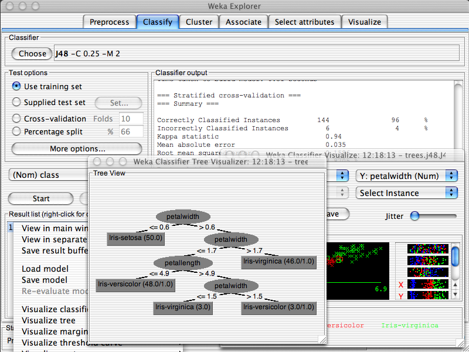469x352 pixels.
Task: Enable the Supplied test set option
Action: (16, 103)
